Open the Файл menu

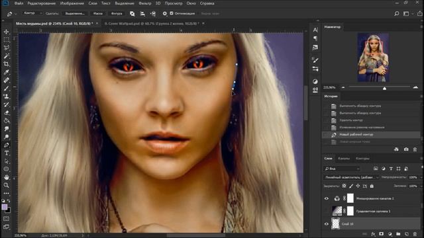(19, 3)
